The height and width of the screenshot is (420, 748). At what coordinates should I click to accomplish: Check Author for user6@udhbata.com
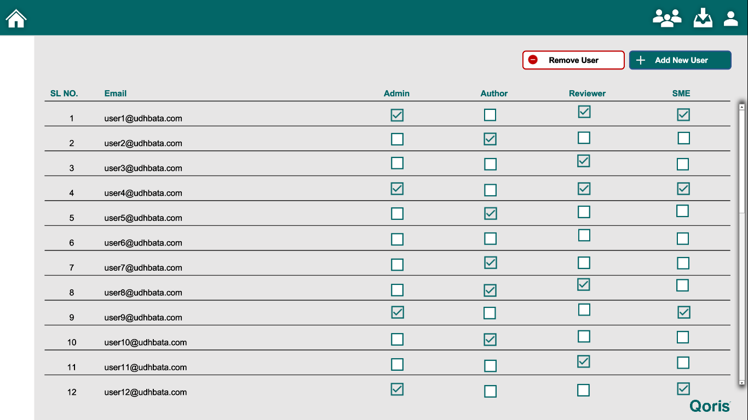tap(490, 238)
